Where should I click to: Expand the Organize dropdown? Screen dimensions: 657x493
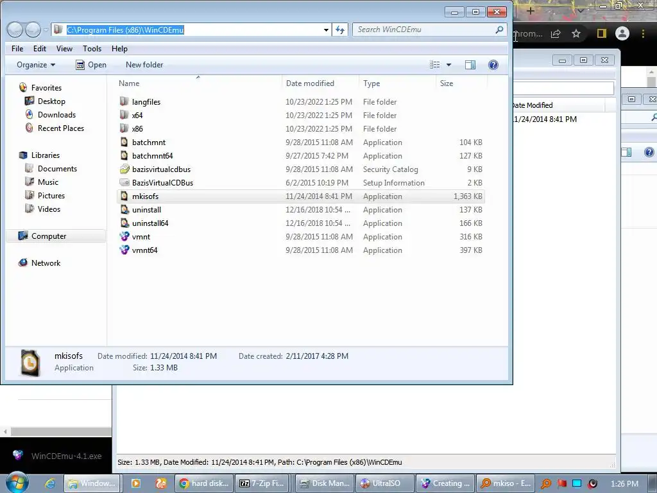(36, 65)
